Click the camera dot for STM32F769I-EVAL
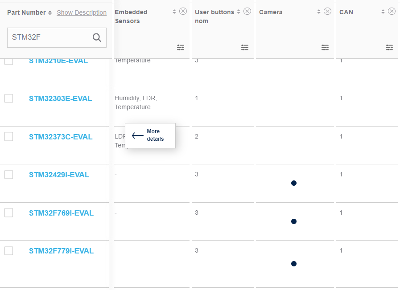 [x=294, y=221]
